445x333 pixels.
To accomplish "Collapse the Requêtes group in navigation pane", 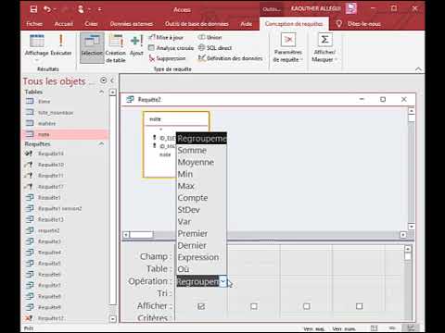I will pyautogui.click(x=101, y=144).
